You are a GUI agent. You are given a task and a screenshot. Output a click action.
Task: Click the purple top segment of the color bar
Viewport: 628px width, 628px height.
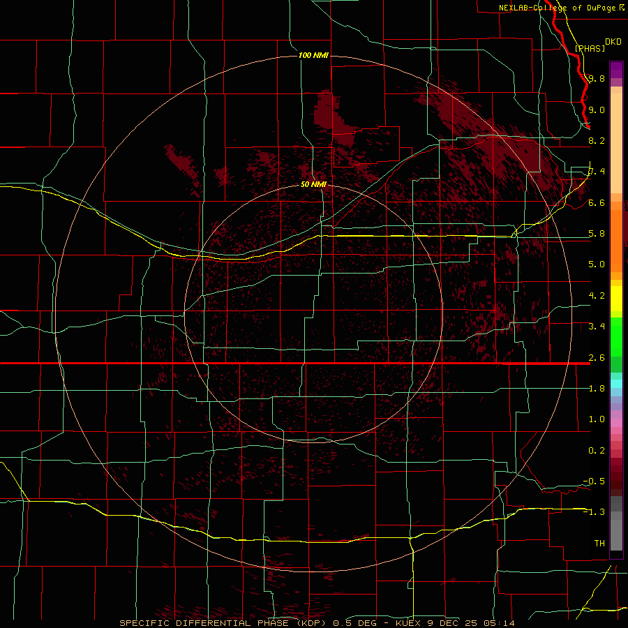pos(616,70)
